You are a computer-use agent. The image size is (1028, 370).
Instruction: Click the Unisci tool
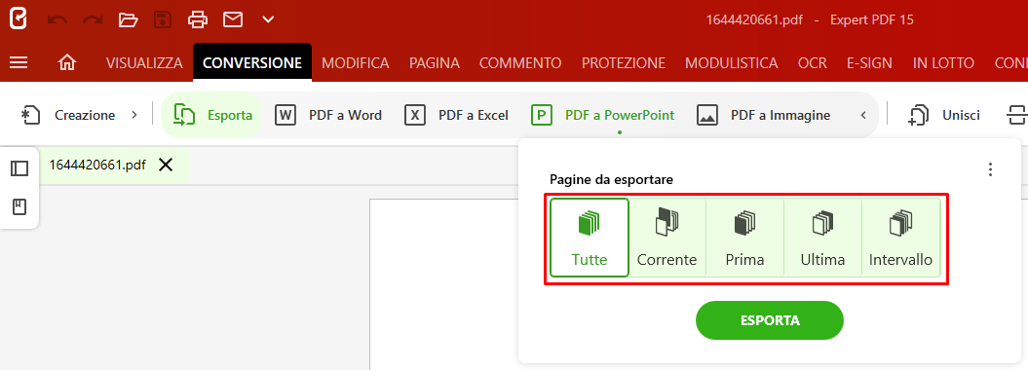coord(943,115)
